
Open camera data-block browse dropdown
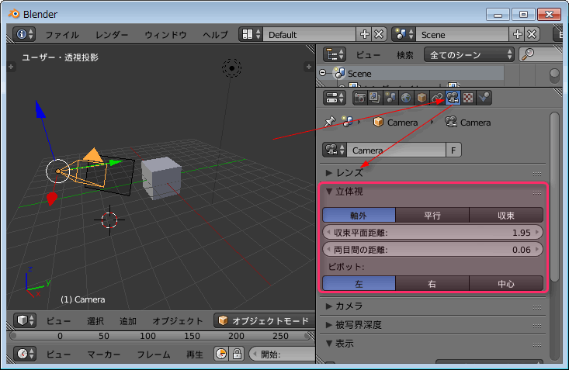point(334,150)
